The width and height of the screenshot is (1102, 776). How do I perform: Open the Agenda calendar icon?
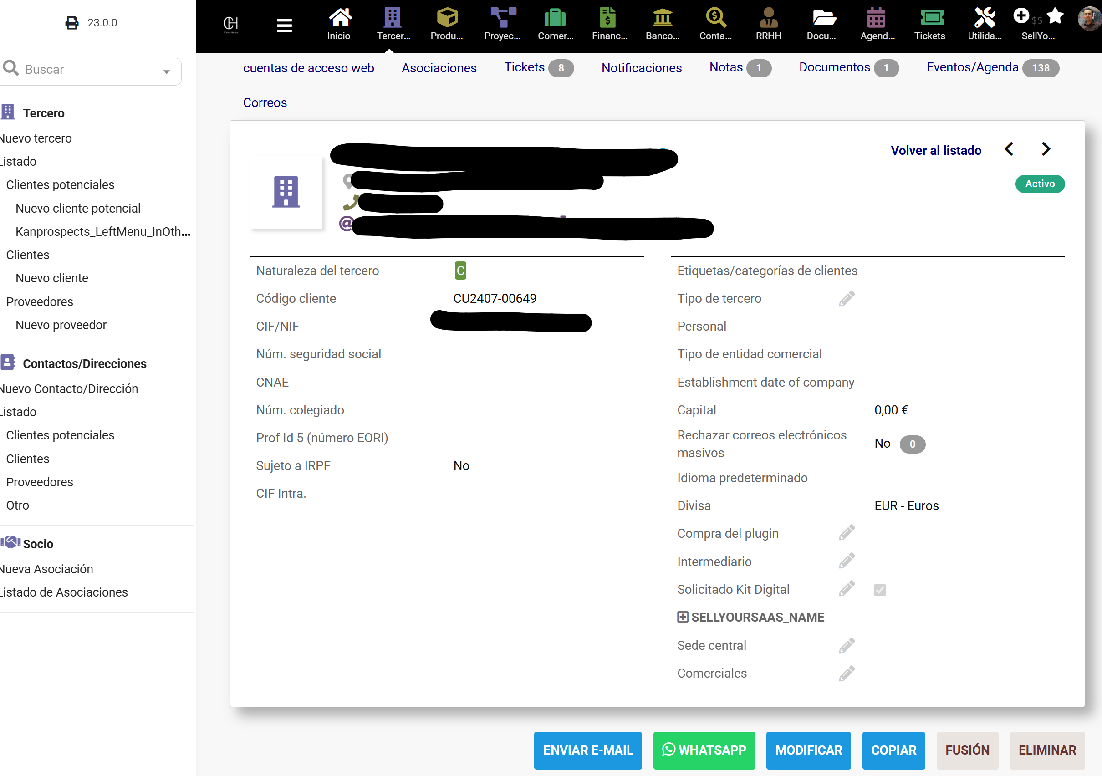point(877,18)
